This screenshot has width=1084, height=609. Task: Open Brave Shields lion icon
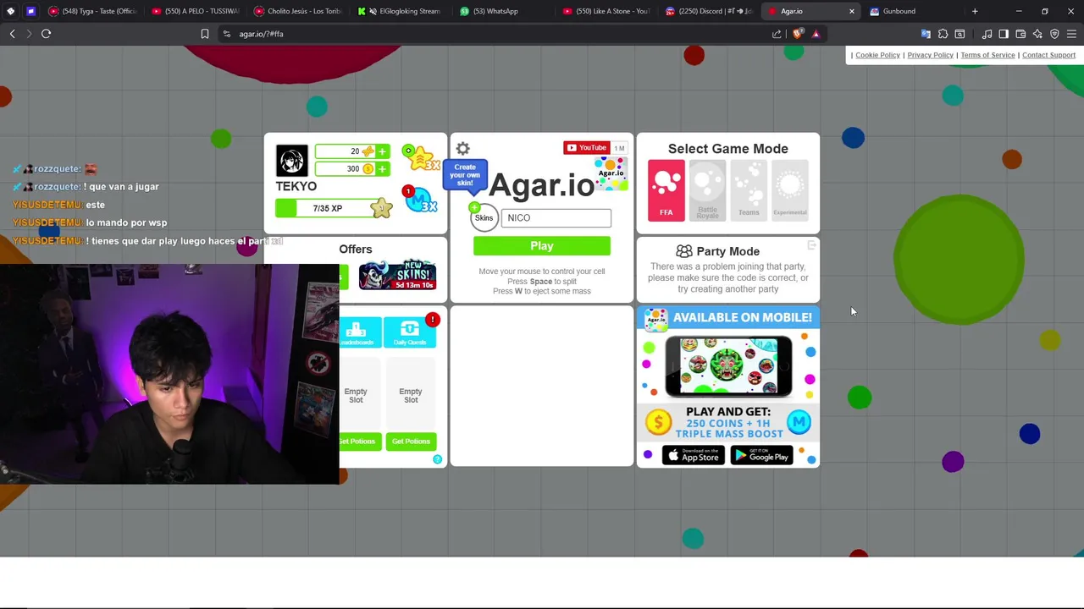point(798,34)
